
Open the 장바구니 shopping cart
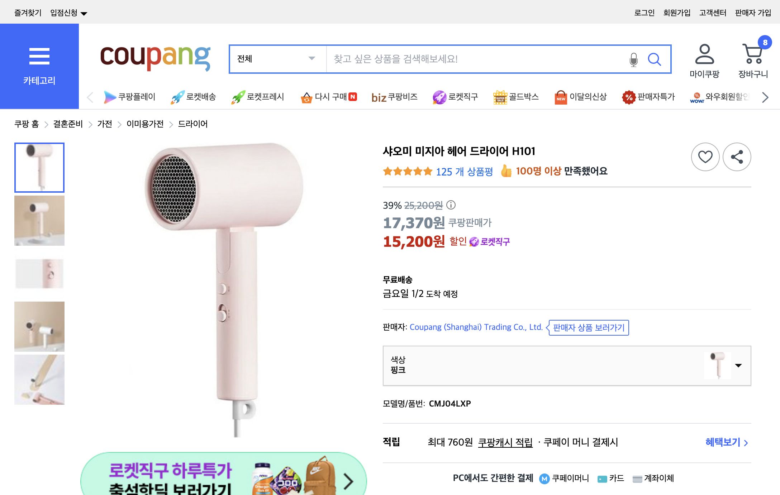[753, 57]
